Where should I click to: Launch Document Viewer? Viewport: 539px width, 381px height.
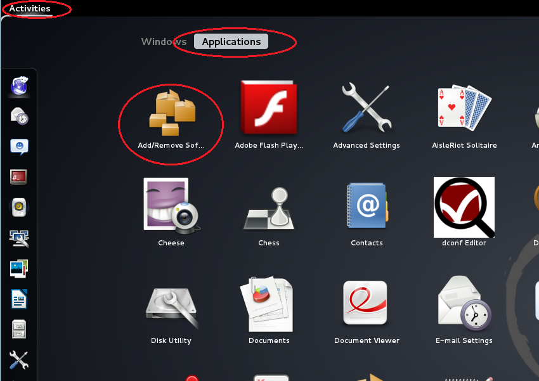(367, 312)
